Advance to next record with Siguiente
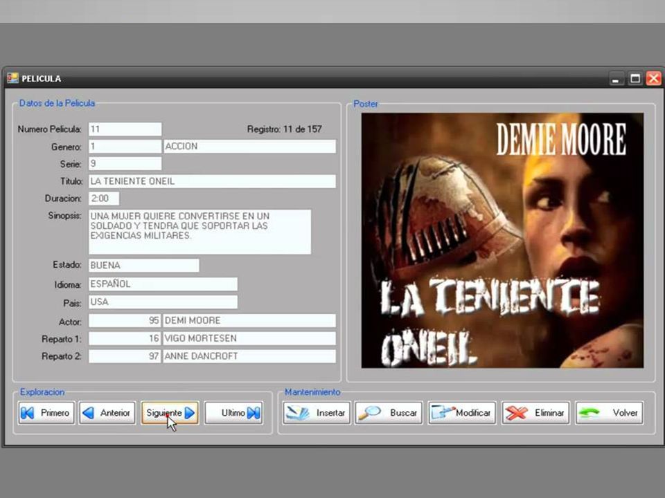This screenshot has height=498, width=665. click(x=170, y=413)
